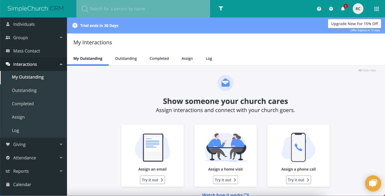Expand the Reports section

(x=61, y=171)
